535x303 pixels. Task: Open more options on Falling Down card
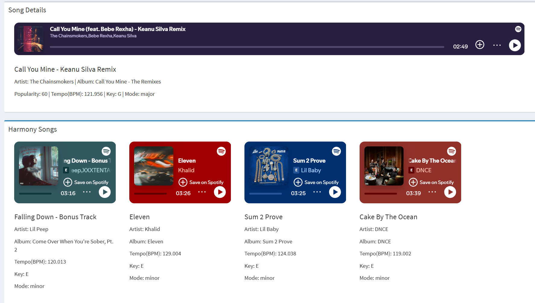click(x=87, y=192)
